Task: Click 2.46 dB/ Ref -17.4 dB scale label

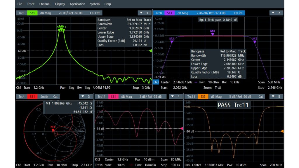Action: 211,13
